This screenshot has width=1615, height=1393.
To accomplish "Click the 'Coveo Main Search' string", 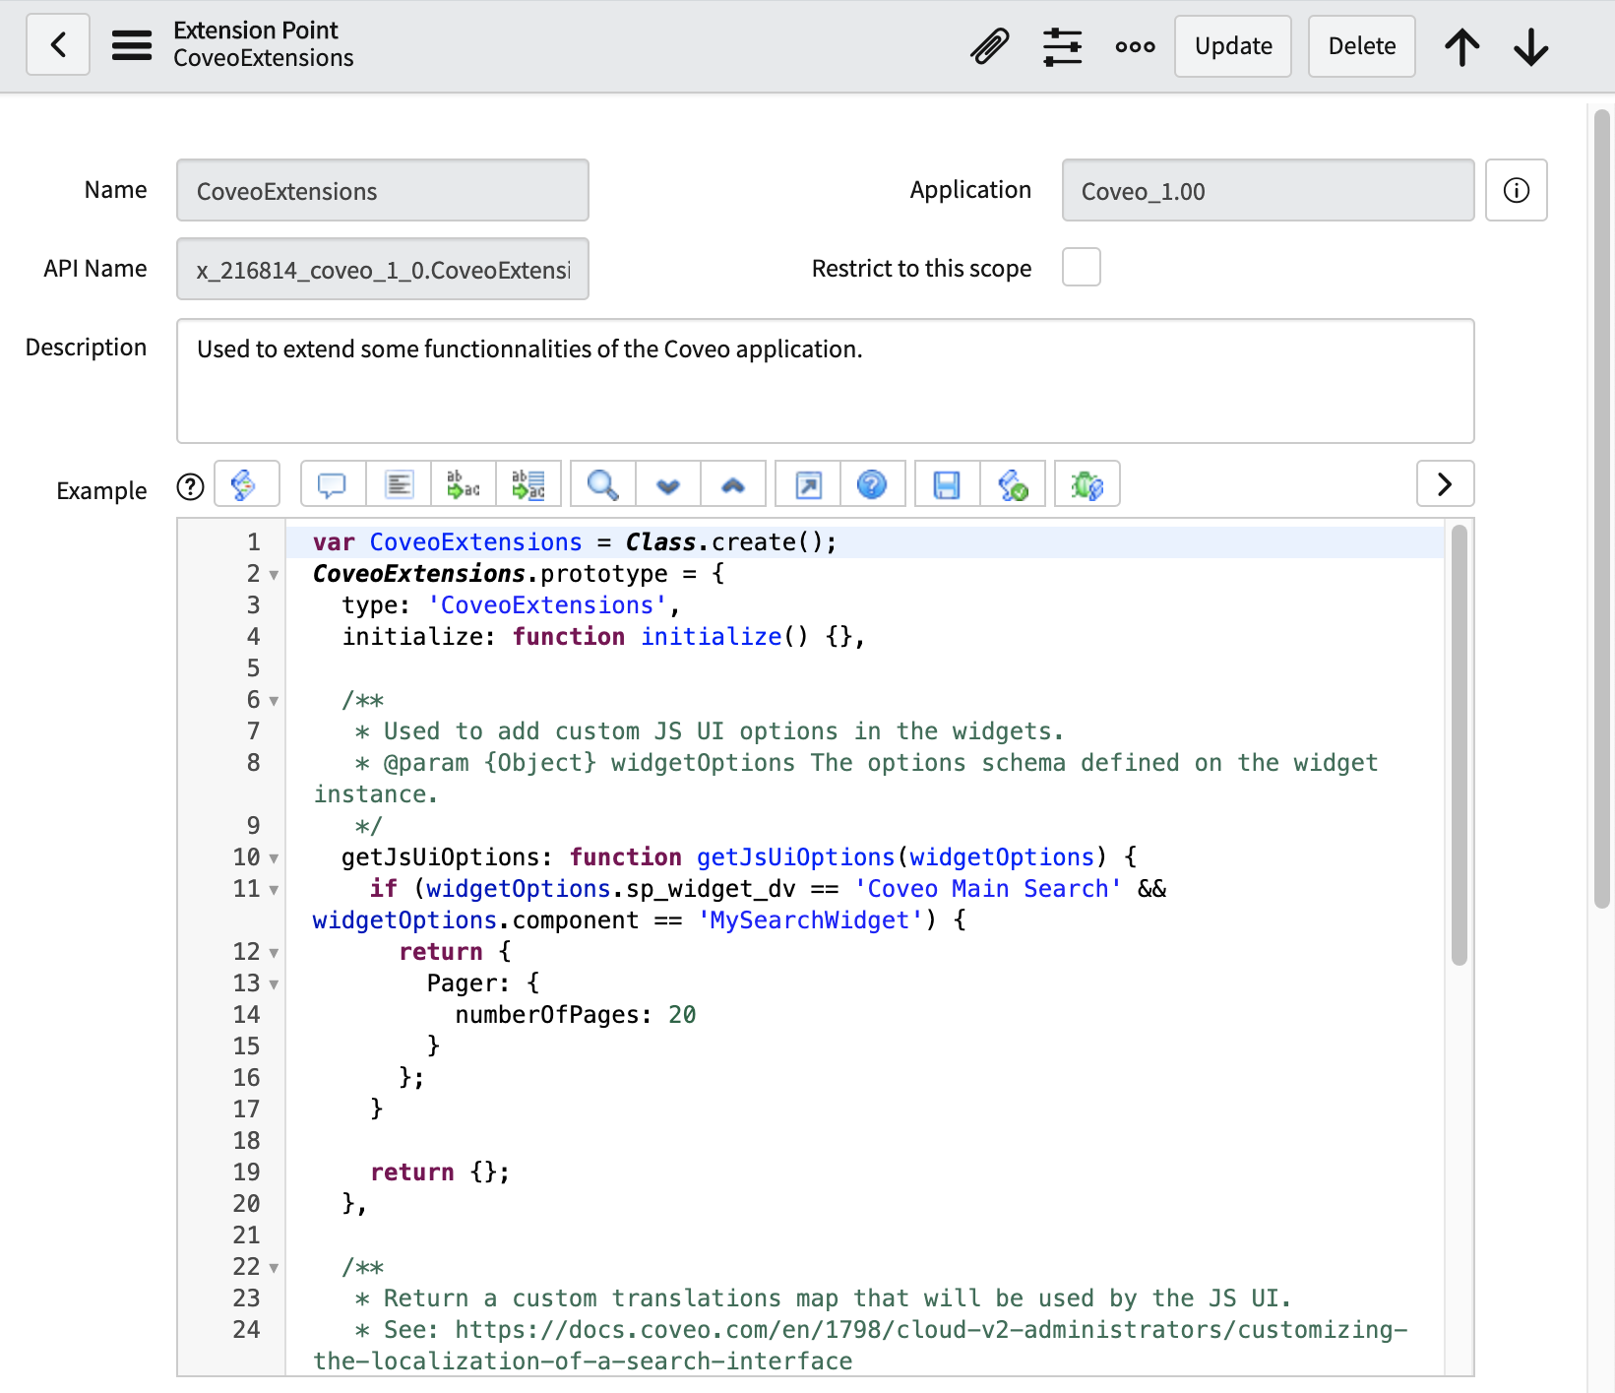I will click(x=988, y=889).
